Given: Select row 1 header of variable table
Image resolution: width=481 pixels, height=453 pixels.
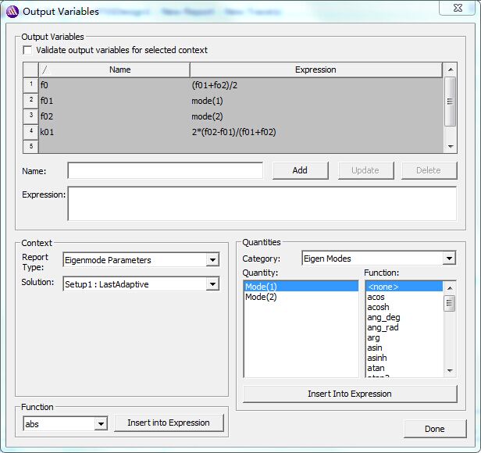Looking at the screenshot, I should pos(30,84).
